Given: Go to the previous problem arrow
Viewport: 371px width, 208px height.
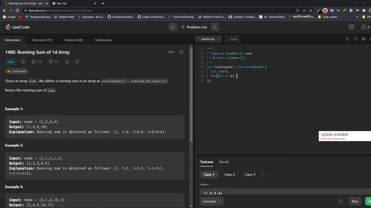Looking at the screenshot, I should click(x=173, y=27).
